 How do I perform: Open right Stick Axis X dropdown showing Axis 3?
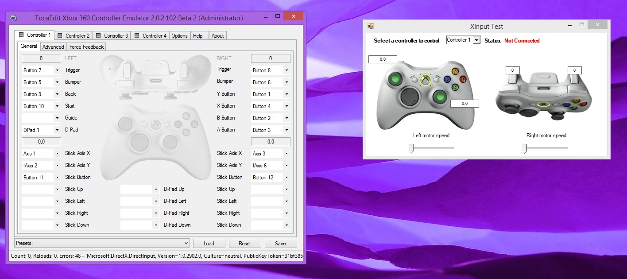point(271,153)
